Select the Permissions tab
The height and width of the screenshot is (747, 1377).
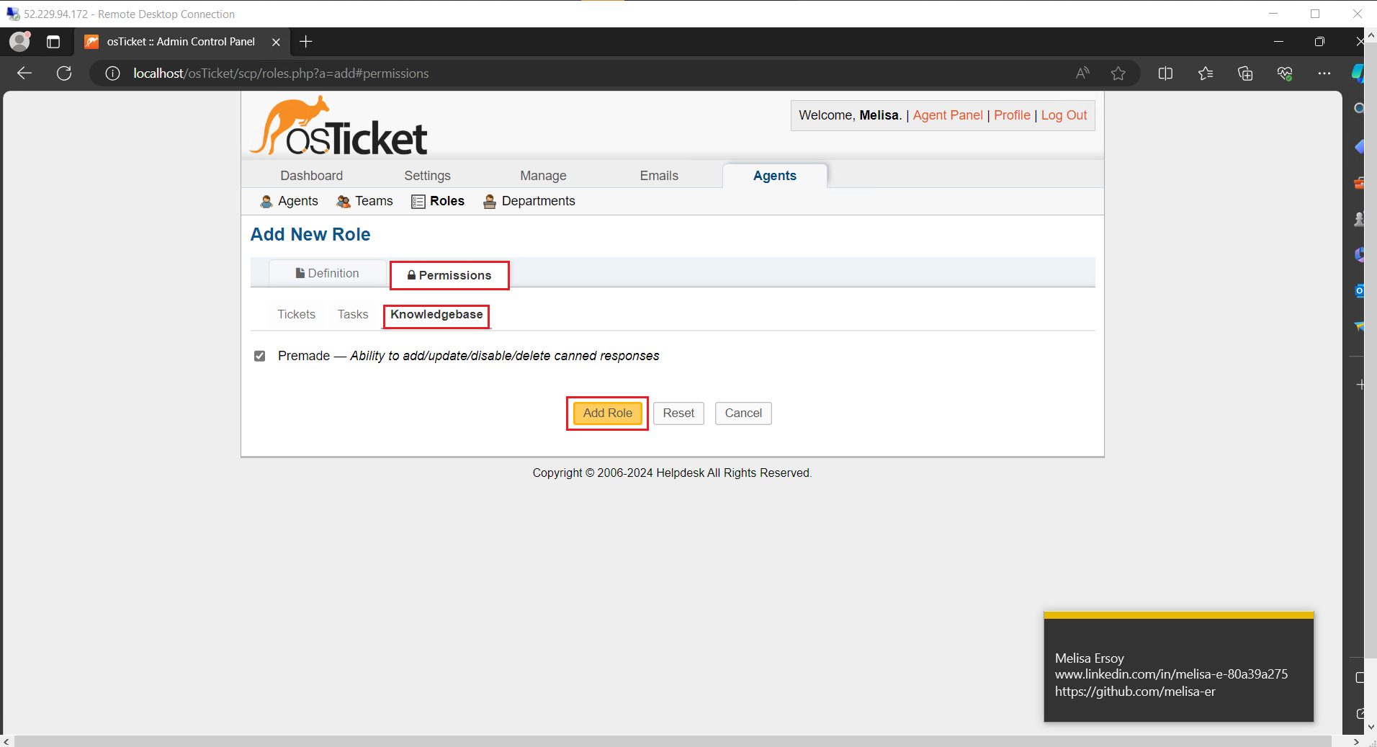click(x=449, y=275)
